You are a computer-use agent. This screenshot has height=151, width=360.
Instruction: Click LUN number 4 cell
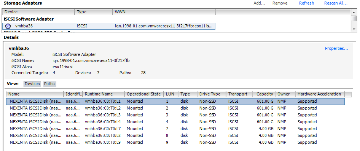tap(167, 122)
